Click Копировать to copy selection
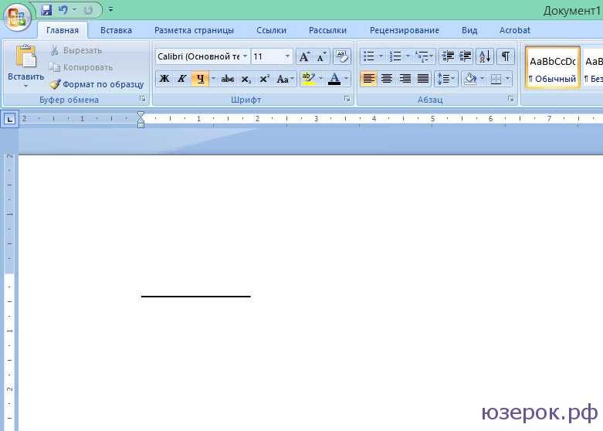Screen dimensions: 603x431 [x=81, y=67]
